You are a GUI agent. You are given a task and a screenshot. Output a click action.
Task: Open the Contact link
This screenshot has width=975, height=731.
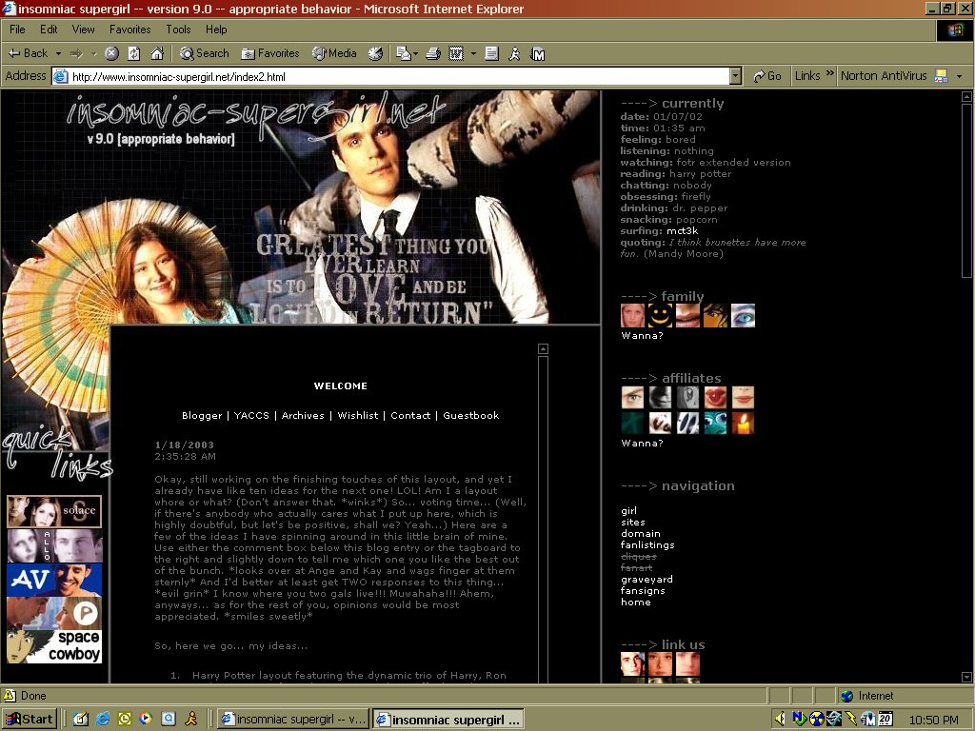pyautogui.click(x=410, y=415)
